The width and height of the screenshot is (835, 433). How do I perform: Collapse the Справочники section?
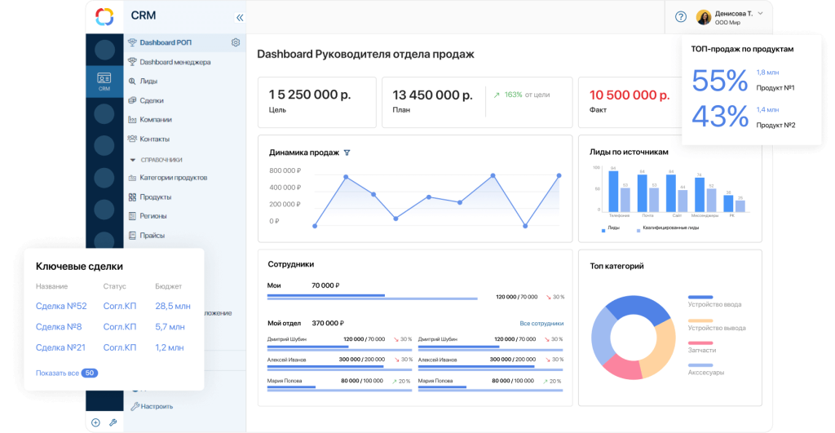pyautogui.click(x=133, y=160)
